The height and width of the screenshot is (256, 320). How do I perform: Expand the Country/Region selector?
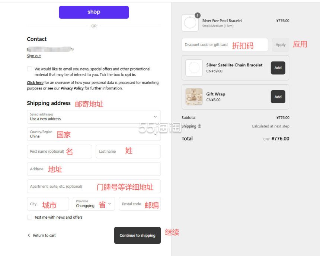coord(94,134)
